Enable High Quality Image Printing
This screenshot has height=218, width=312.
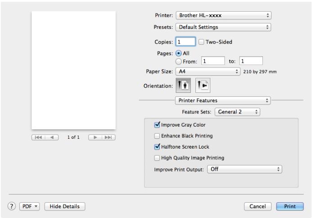coord(157,158)
